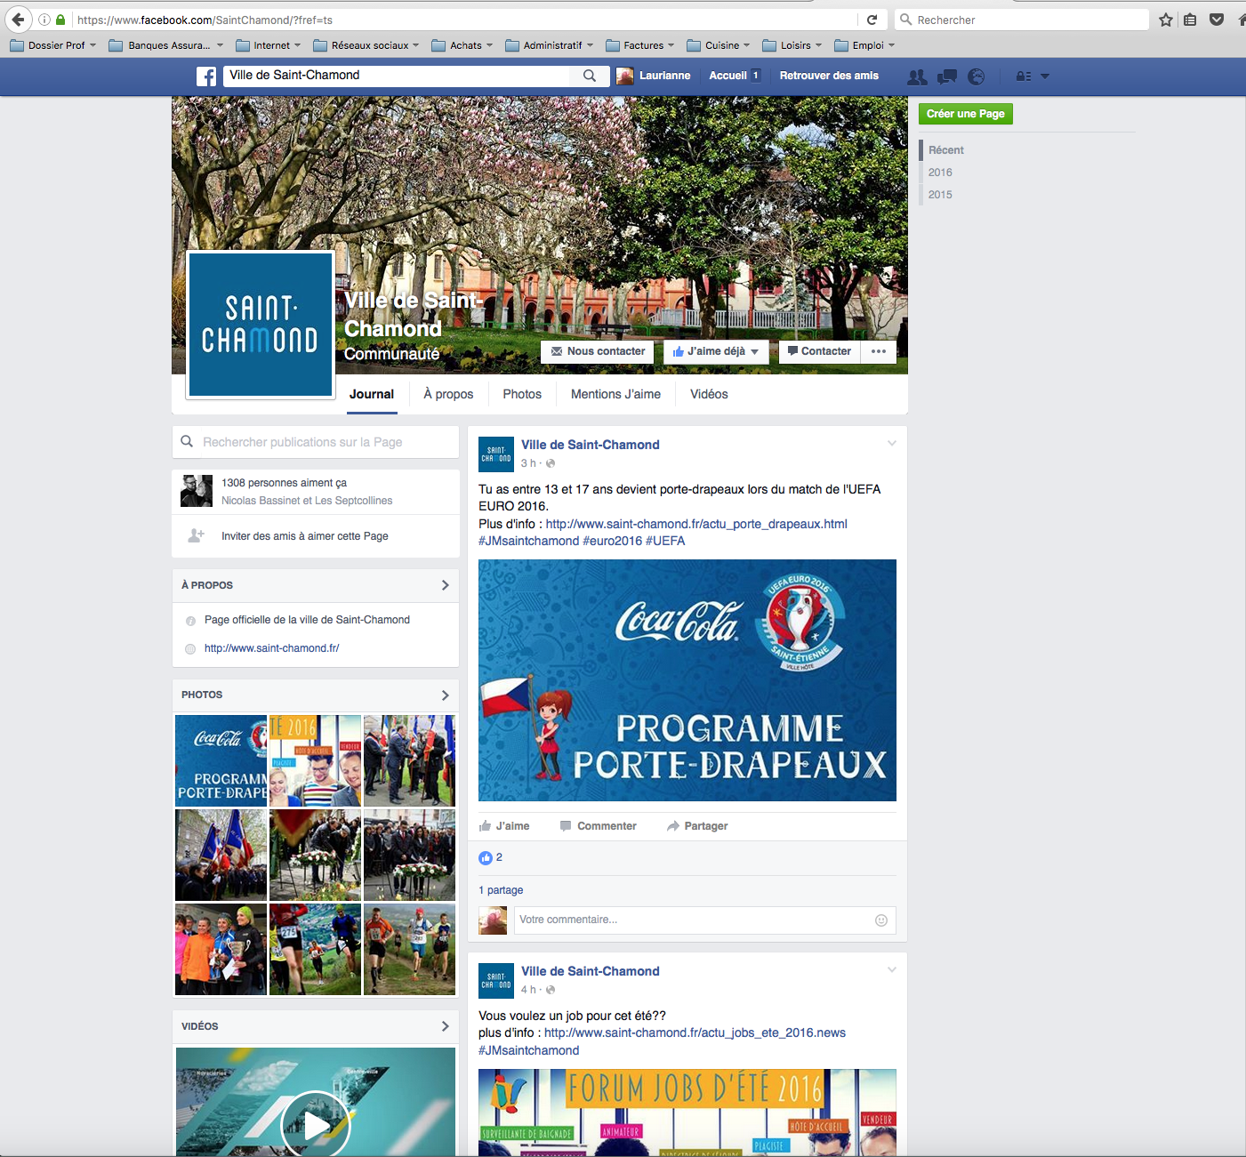This screenshot has height=1157, width=1246.
Task: Open the Mentions J'aime tab
Action: 615,394
